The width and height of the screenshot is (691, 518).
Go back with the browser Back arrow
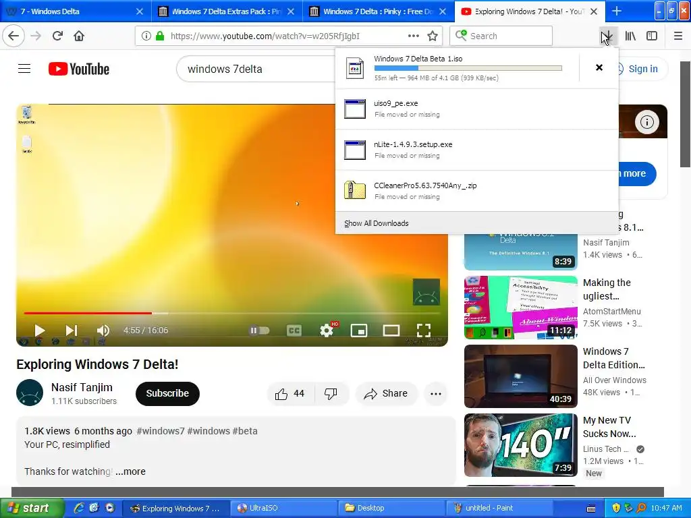tap(13, 36)
